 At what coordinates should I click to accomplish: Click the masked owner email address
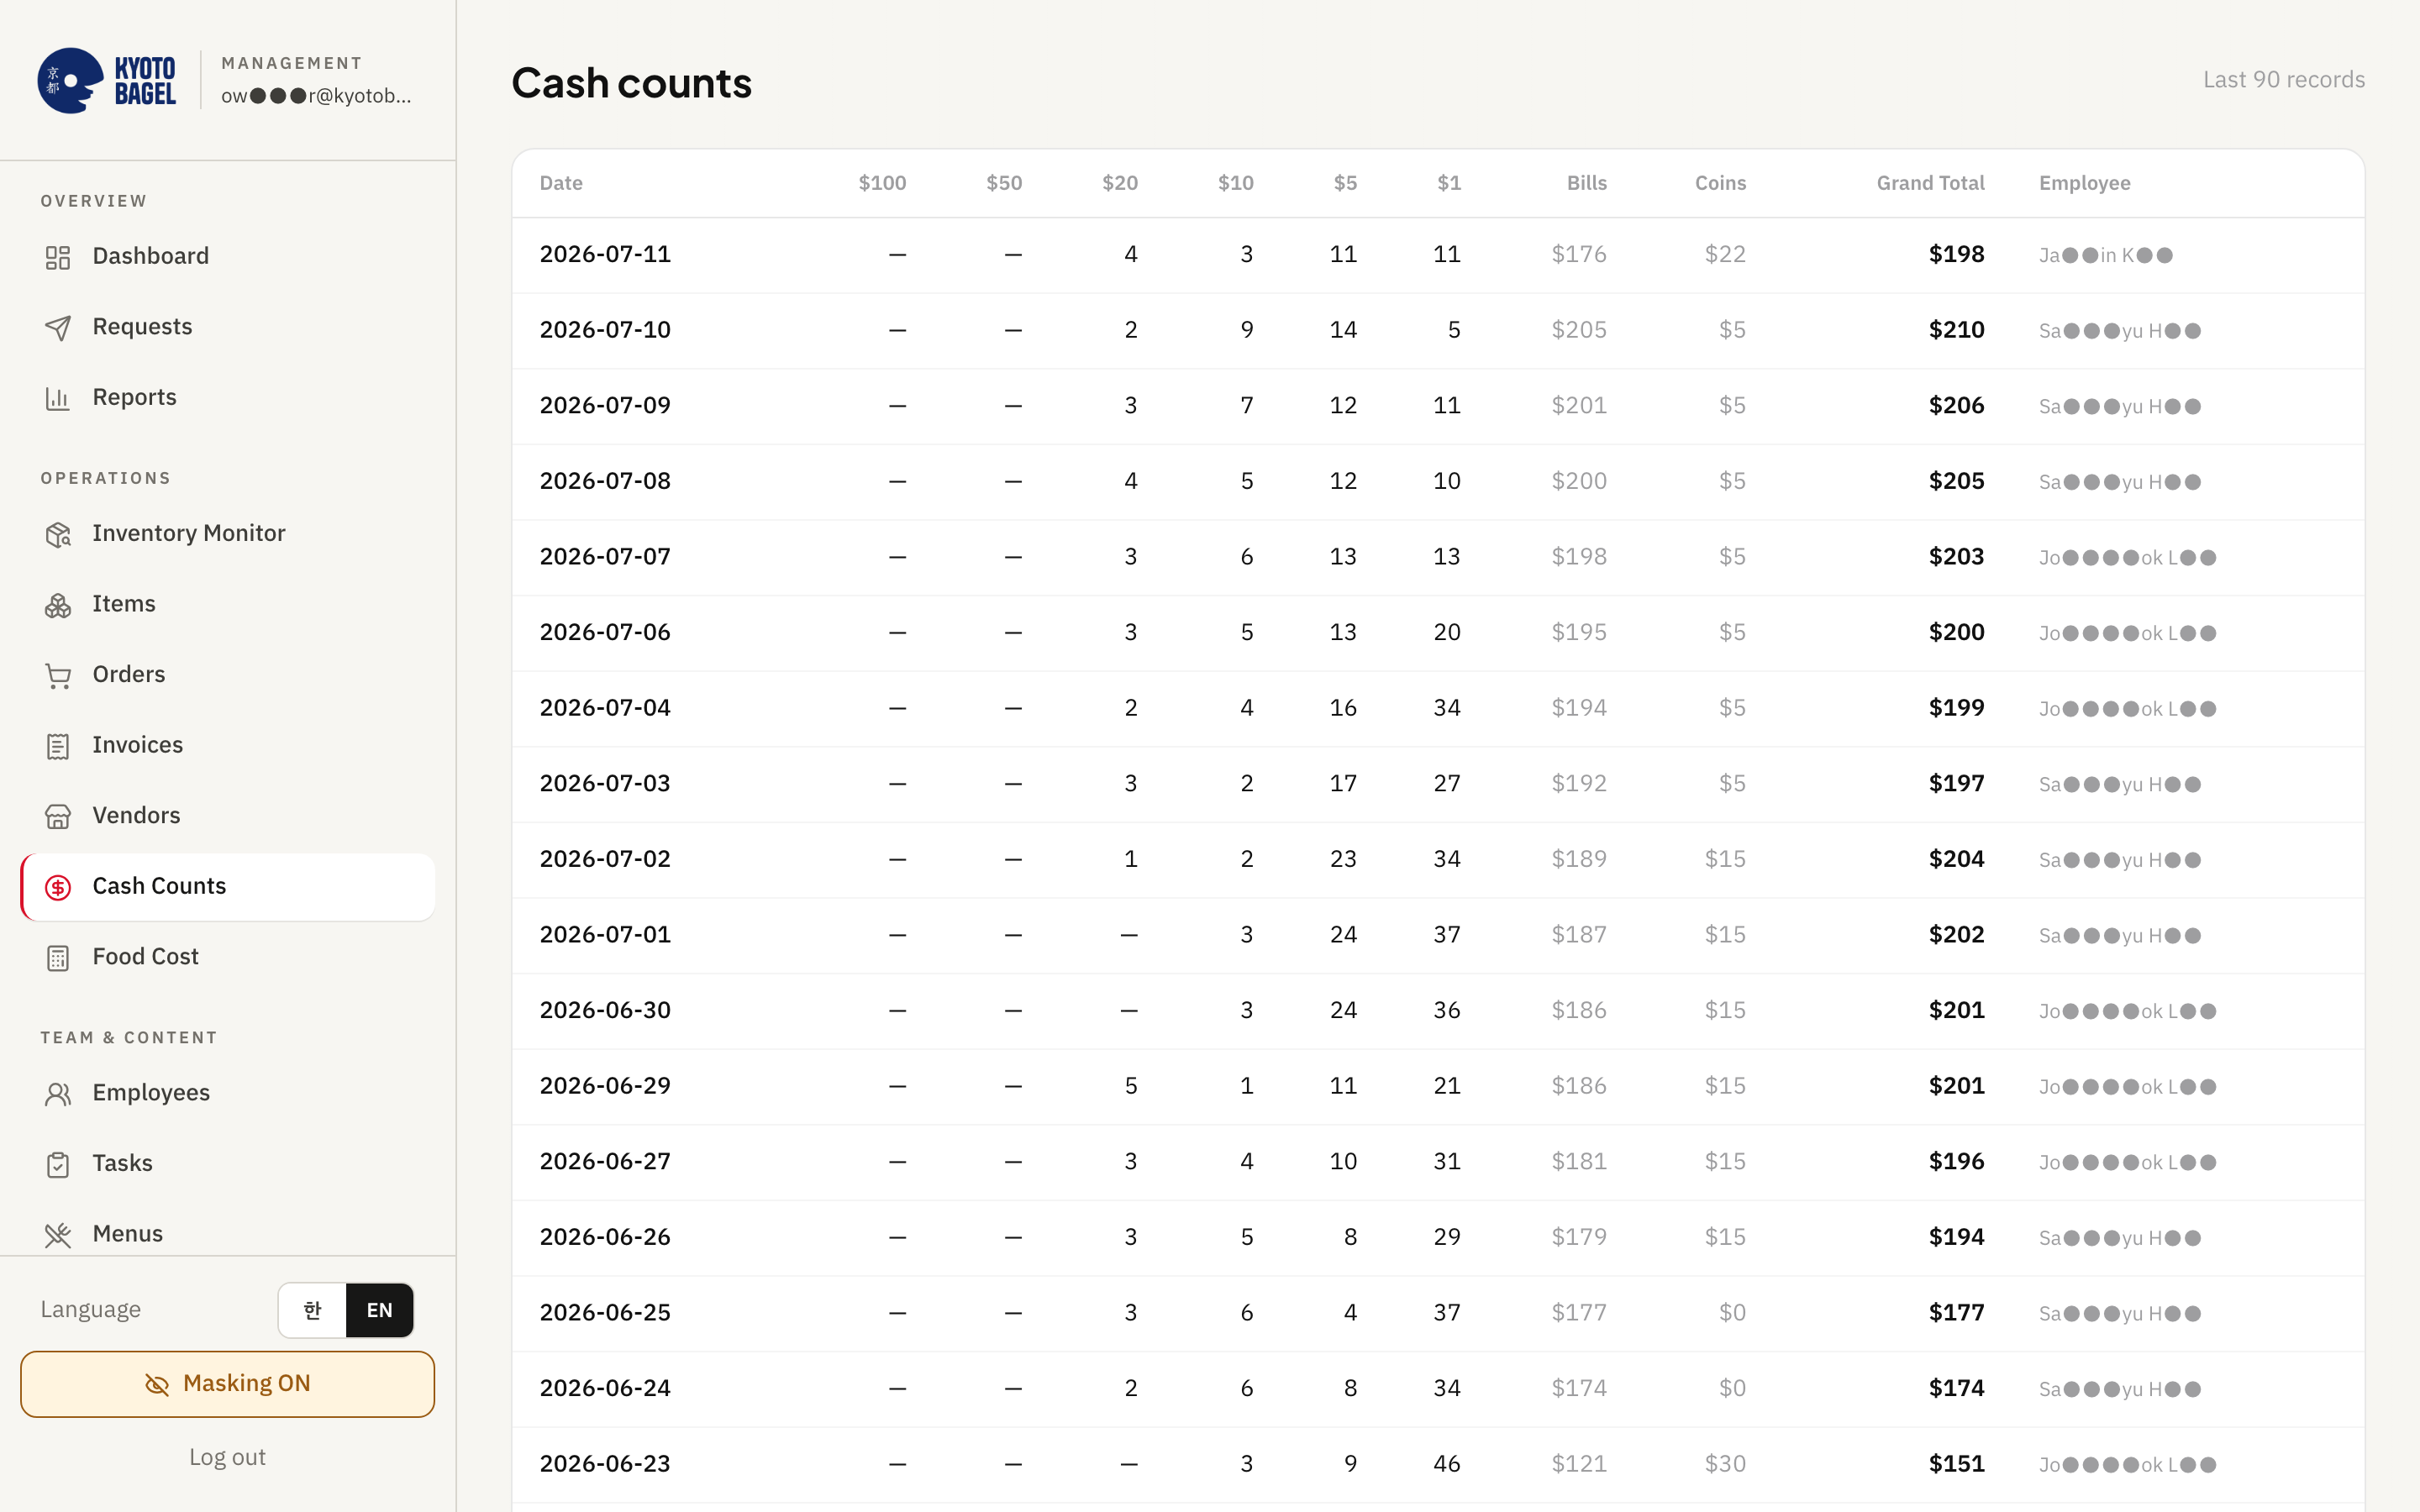[316, 96]
